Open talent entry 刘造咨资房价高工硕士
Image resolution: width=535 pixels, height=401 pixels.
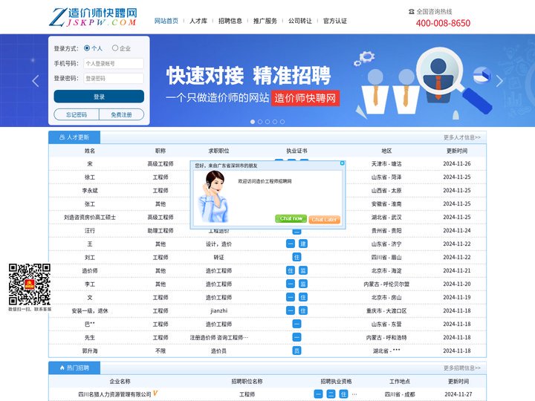point(90,217)
